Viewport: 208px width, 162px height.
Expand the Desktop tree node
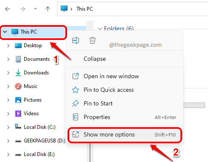pyautogui.click(x=8, y=45)
